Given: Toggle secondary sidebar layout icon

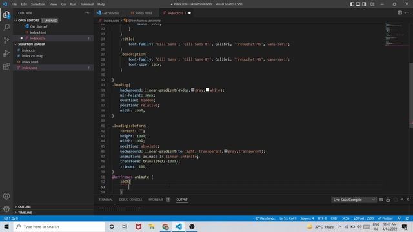Looking at the screenshot, I should pos(364,4).
